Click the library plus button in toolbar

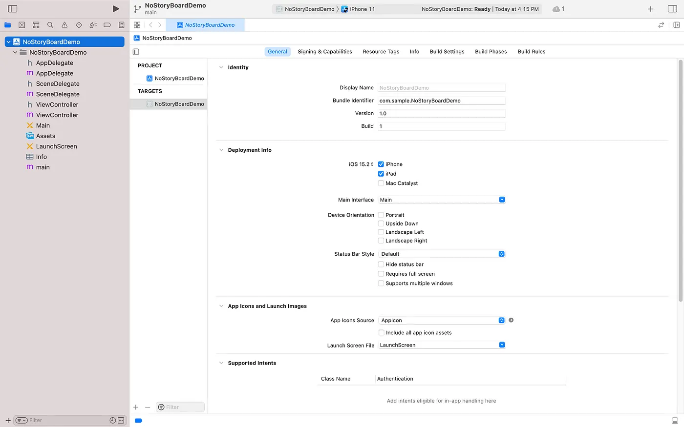pos(651,9)
